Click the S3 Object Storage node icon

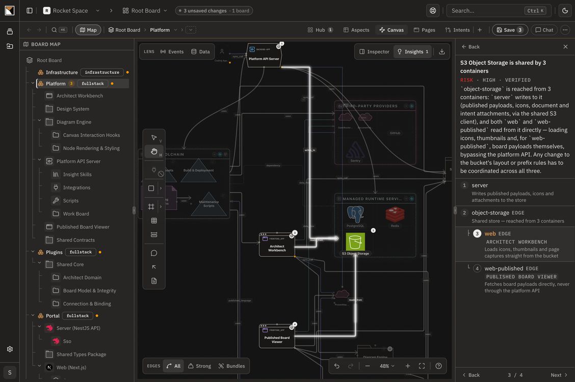coord(355,242)
